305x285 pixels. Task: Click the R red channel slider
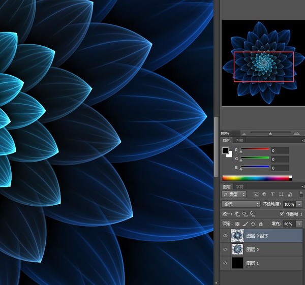point(255,150)
